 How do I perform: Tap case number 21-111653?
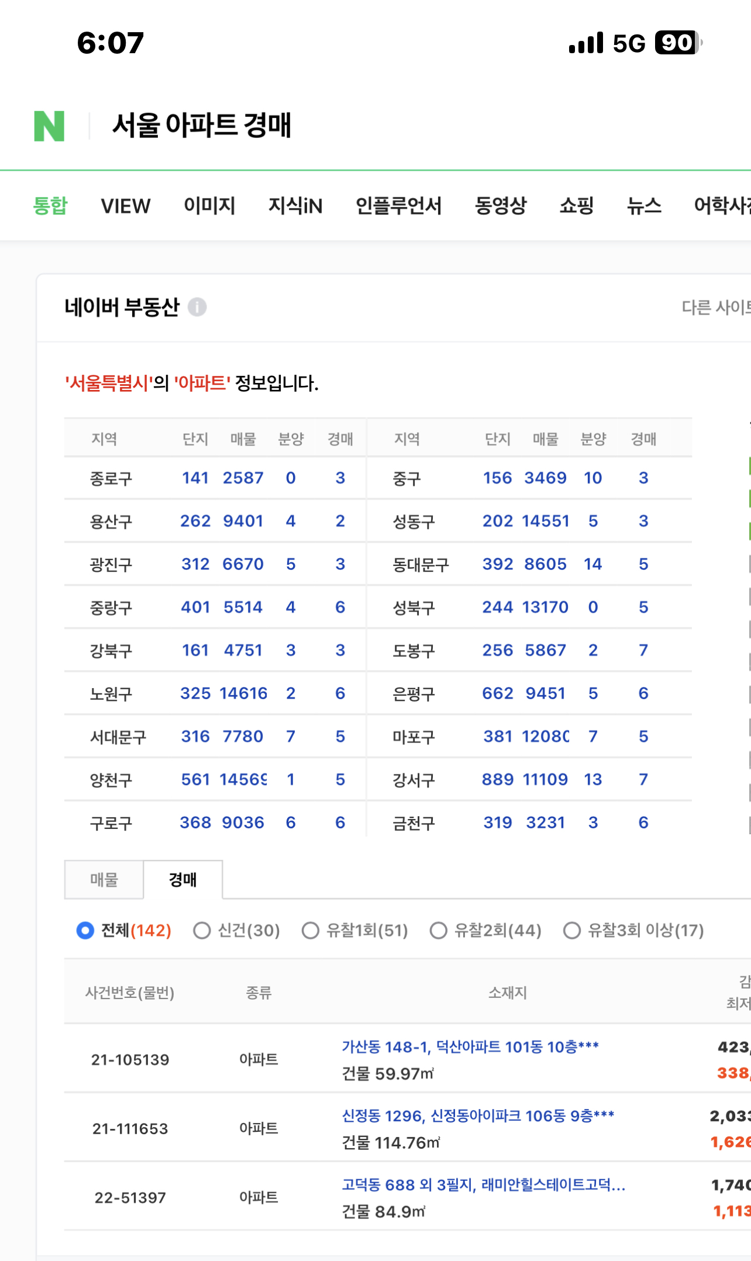(x=130, y=1128)
